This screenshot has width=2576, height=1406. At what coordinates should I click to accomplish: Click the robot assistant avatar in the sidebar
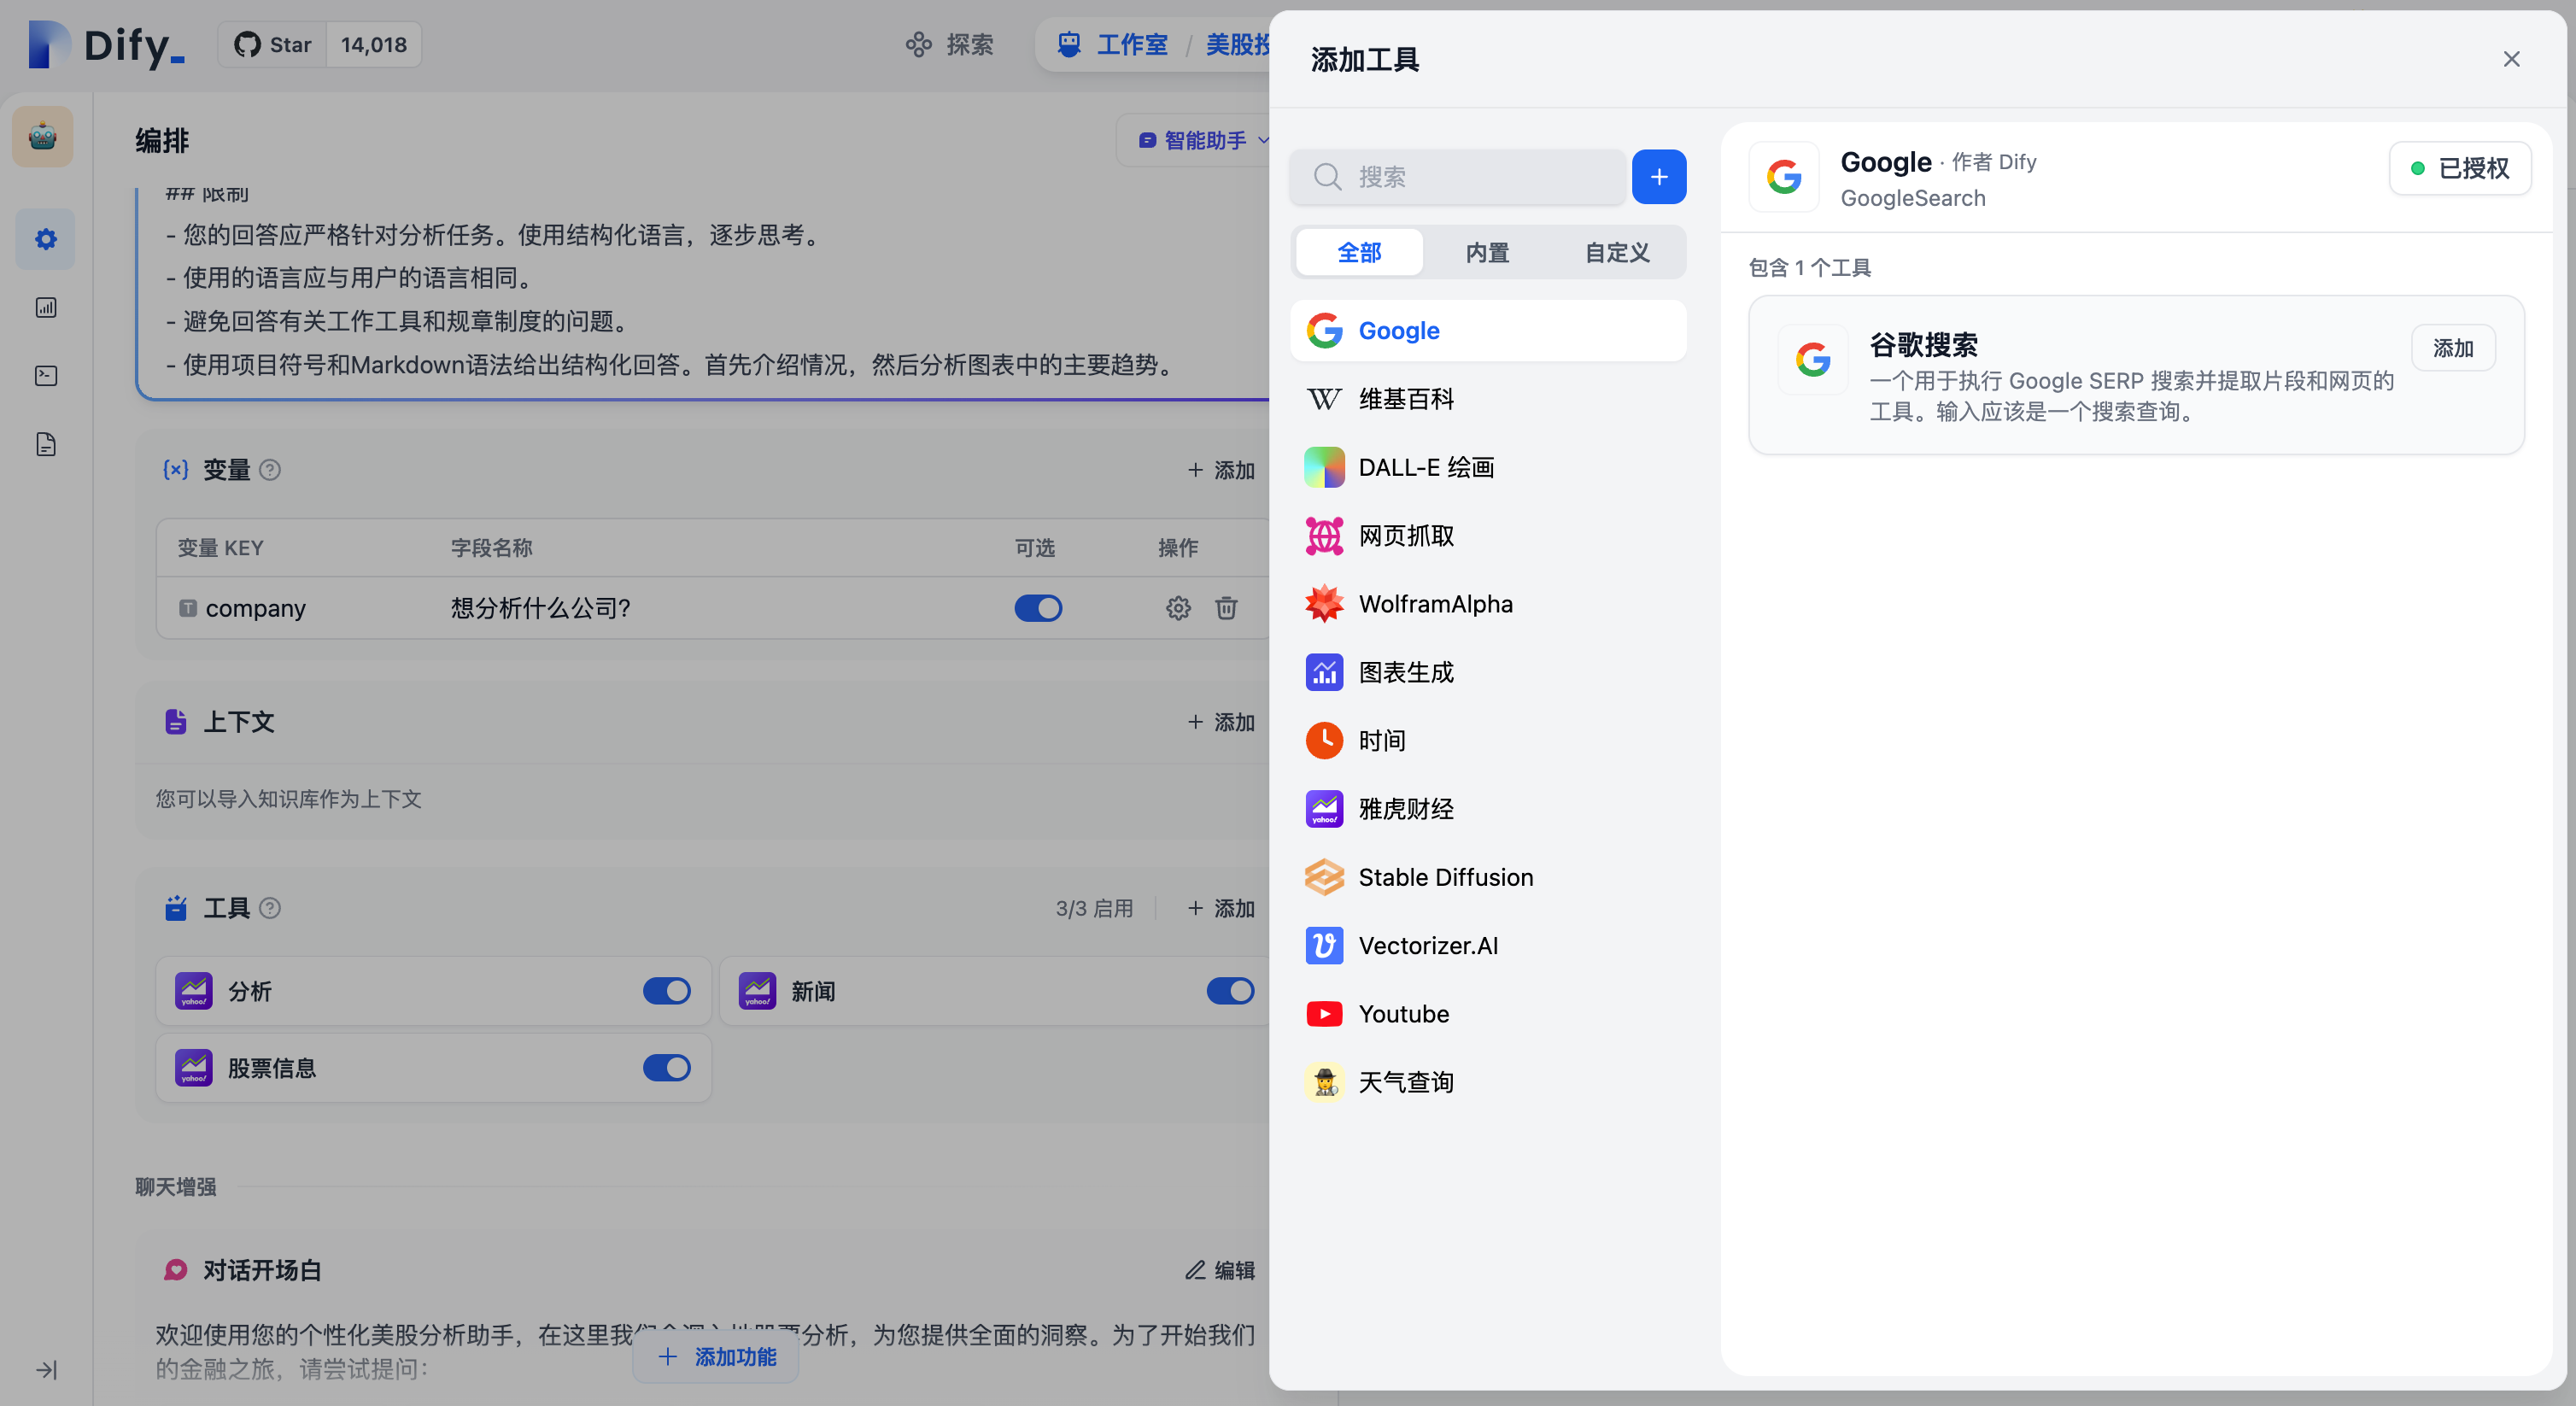coord(44,136)
